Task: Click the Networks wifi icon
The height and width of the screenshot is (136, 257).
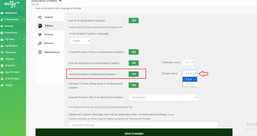Action: pos(2,52)
